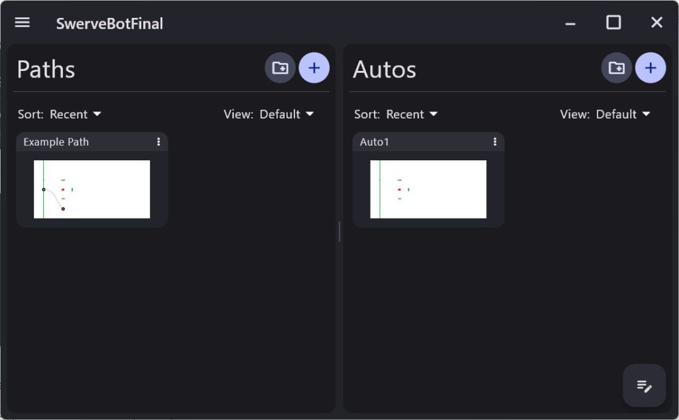679x420 pixels.
Task: Create a new path with plus button
Action: tap(314, 68)
